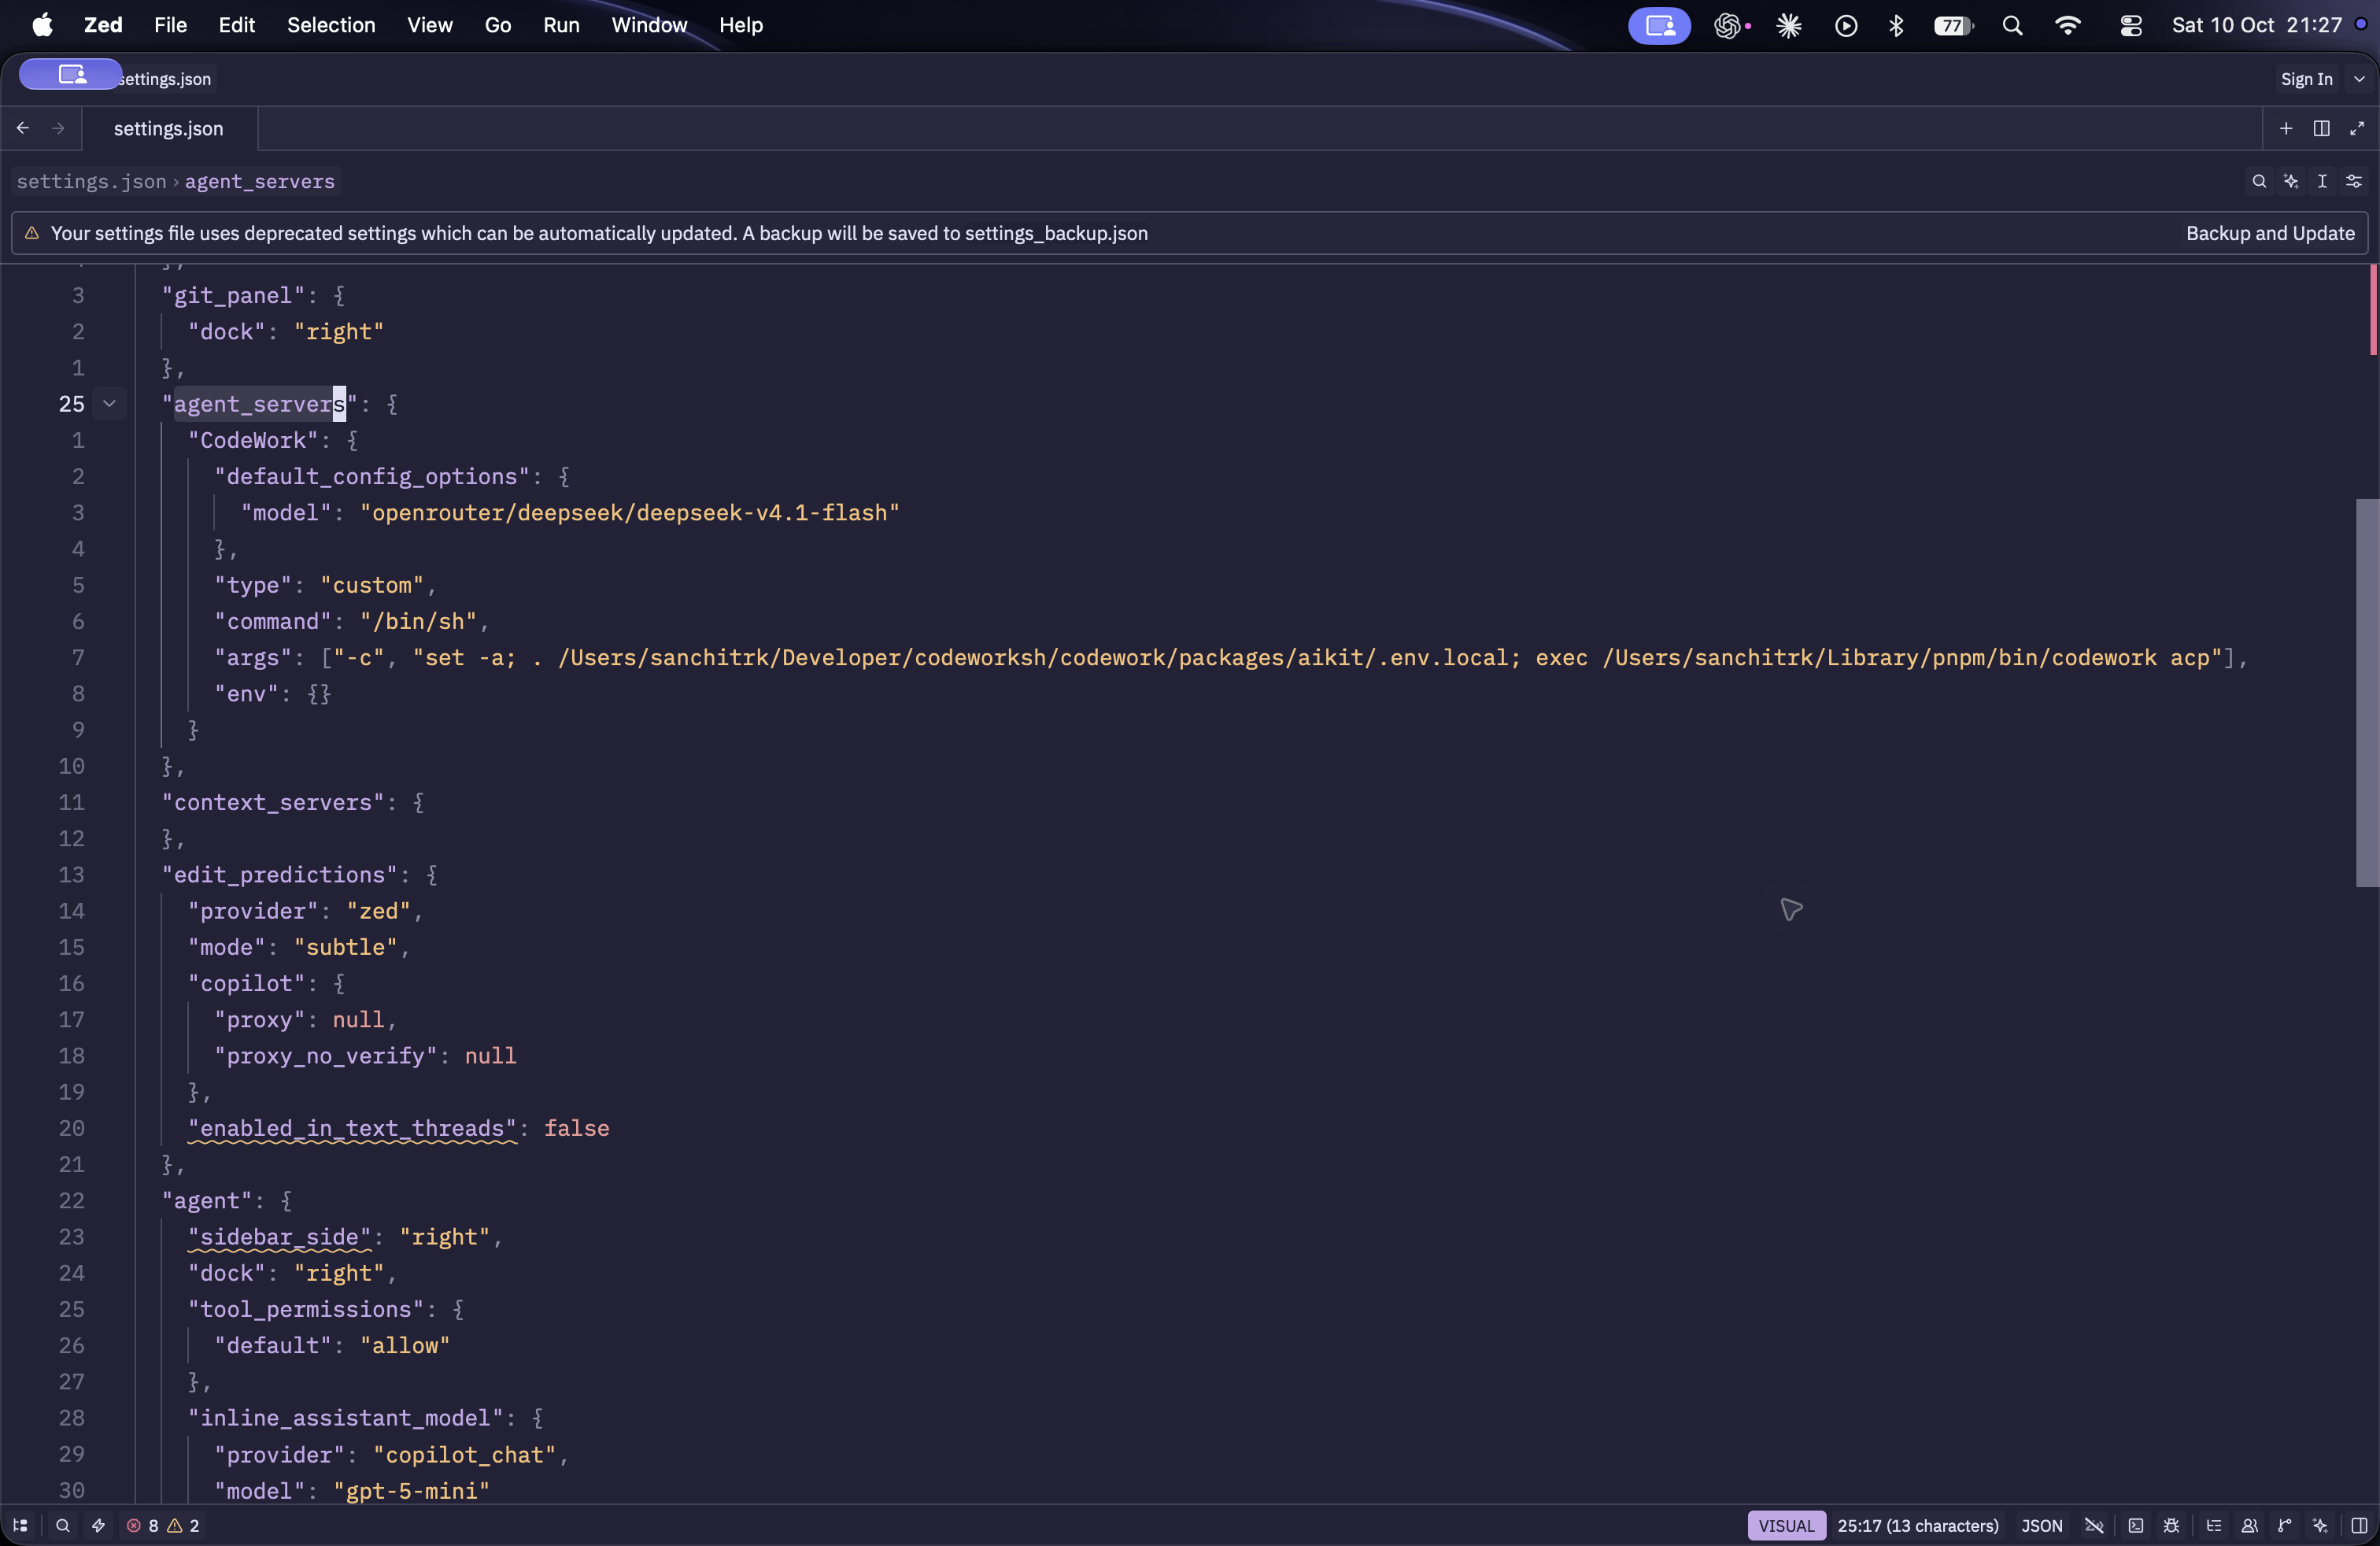The height and width of the screenshot is (1546, 2380).
Task: Click the ChatGPT menu bar icon
Action: point(1727,25)
